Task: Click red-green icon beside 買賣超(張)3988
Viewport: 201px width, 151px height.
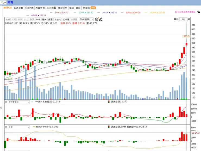Action: coord(109,127)
